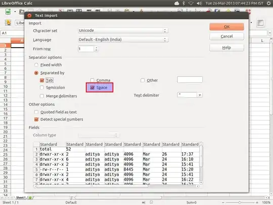This screenshot has width=273, height=205.
Task: Enable the Other separator checkbox
Action: coord(143,80)
